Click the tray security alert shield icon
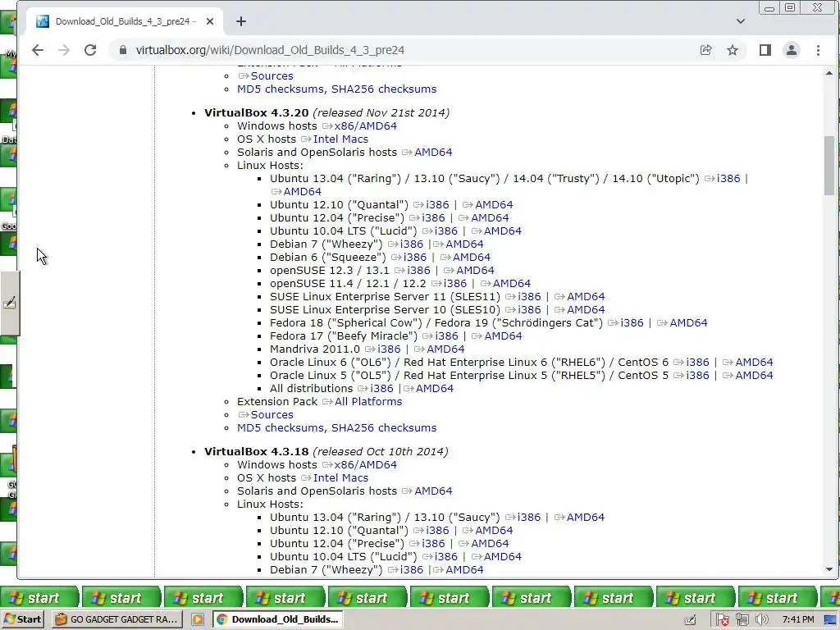This screenshot has width=840, height=630. coord(722,620)
